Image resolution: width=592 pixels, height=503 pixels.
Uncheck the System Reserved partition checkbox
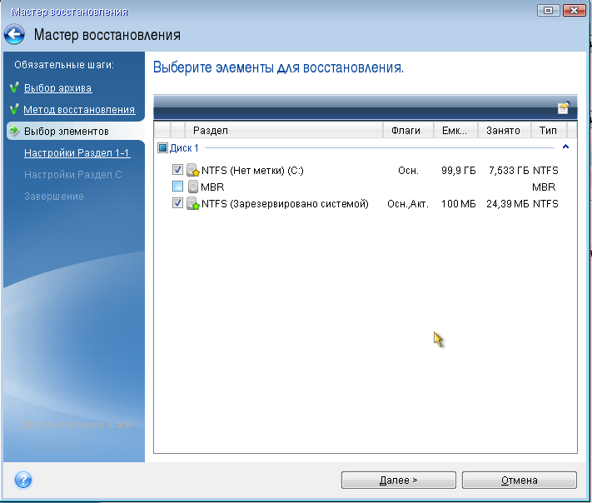(177, 203)
